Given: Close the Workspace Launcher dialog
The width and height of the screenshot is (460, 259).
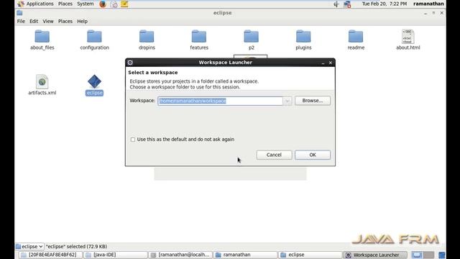Looking at the screenshot, I should [x=331, y=63].
